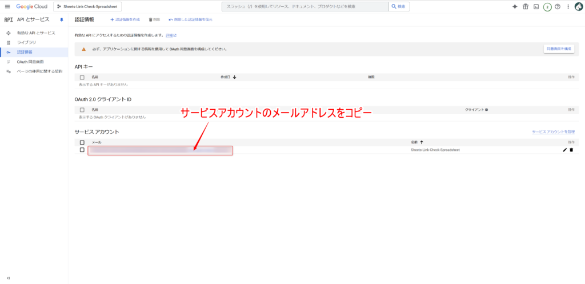Open the notifications badge showing 2
585x284 pixels.
(x=547, y=6)
